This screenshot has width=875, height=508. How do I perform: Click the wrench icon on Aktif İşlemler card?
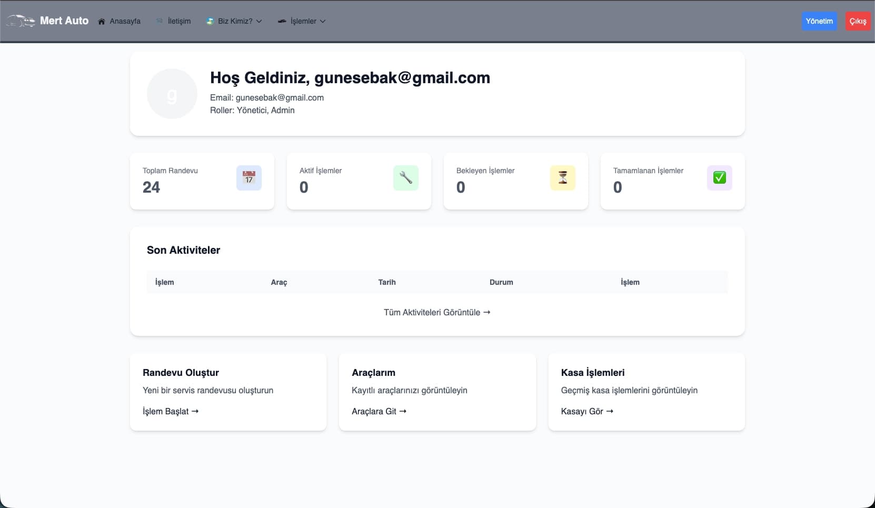(405, 178)
